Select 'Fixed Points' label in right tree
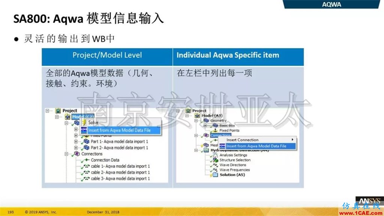Screen dimensions: 384x216 coord(229,130)
